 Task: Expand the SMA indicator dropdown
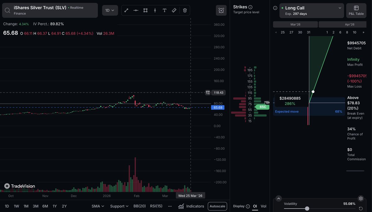click(x=98, y=206)
